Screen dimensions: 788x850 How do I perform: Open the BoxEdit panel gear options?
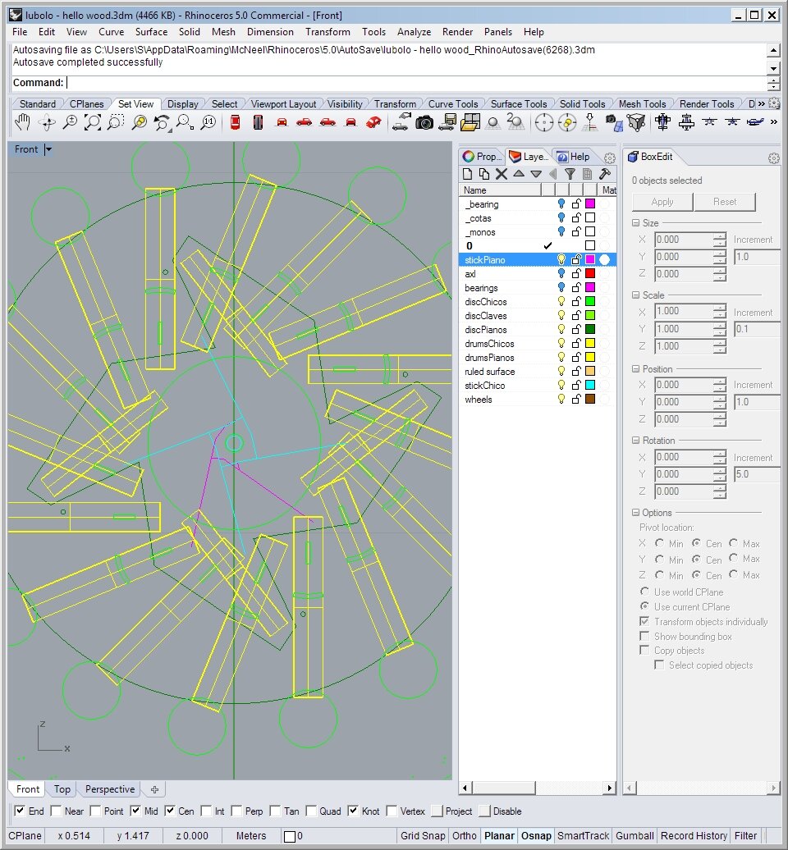click(773, 158)
